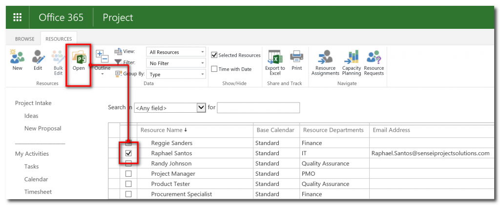
Task: Open Capacity Planning
Action: coord(352,62)
